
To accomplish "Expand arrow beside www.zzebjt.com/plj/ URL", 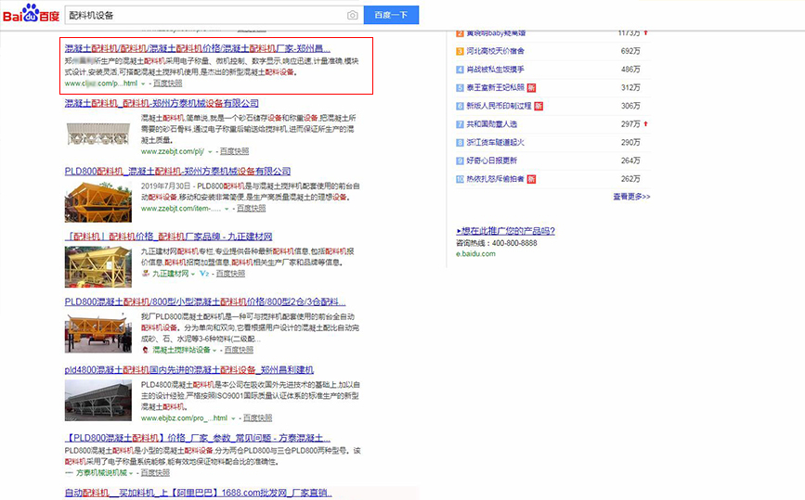I will (x=210, y=152).
